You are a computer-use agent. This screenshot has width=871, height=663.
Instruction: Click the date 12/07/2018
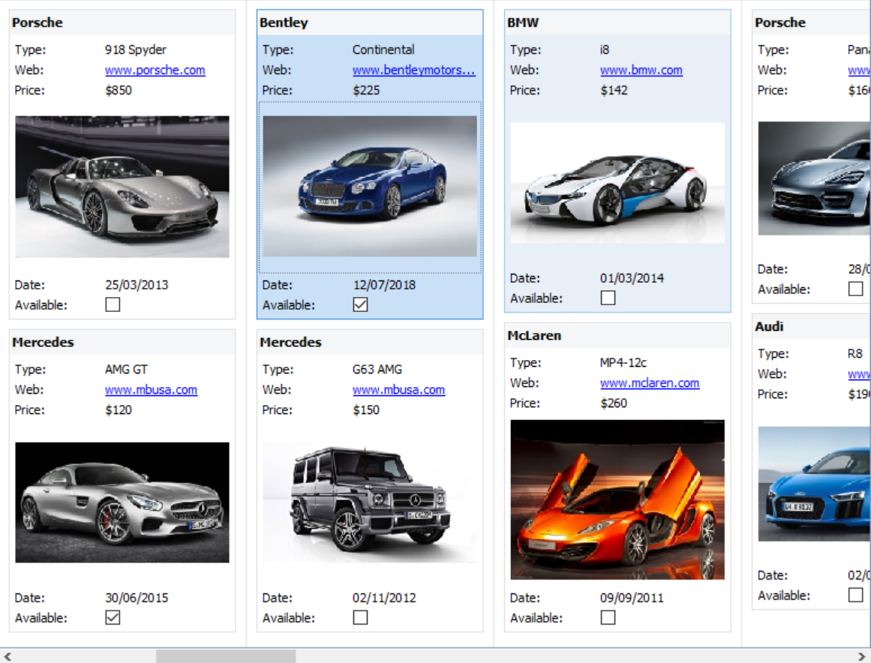tap(384, 285)
